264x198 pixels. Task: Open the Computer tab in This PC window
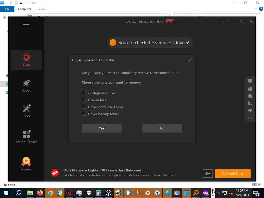coord(24,9)
